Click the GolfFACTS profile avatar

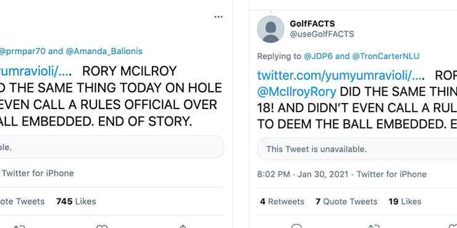click(x=270, y=29)
